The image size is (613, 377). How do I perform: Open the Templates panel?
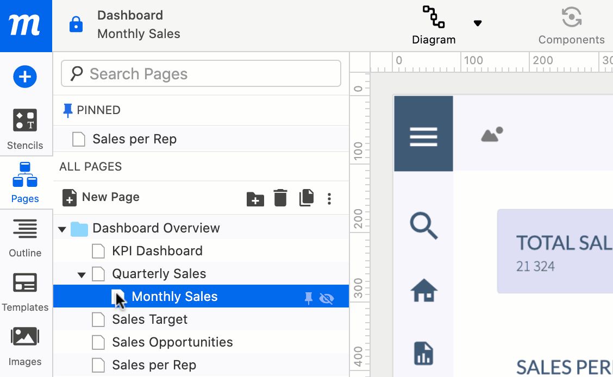point(25,291)
